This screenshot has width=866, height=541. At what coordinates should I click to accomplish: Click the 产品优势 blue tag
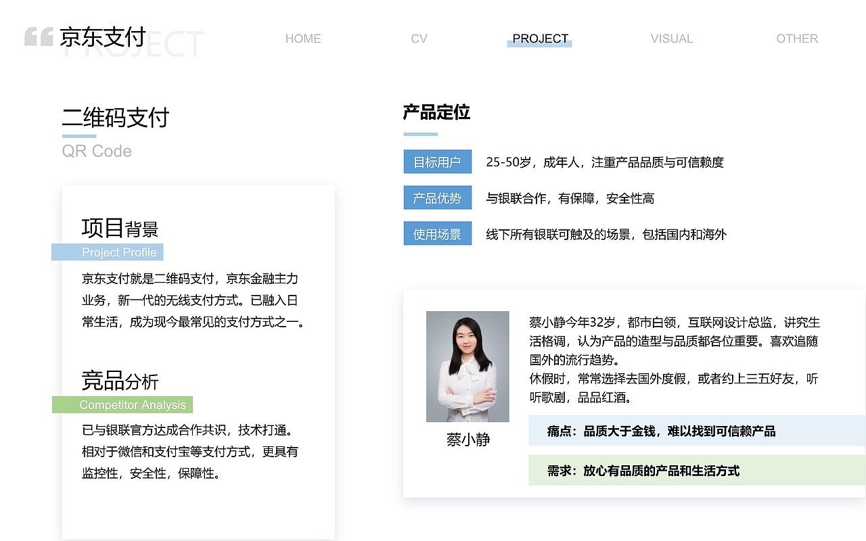click(x=437, y=198)
